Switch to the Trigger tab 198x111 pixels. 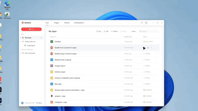56,23
